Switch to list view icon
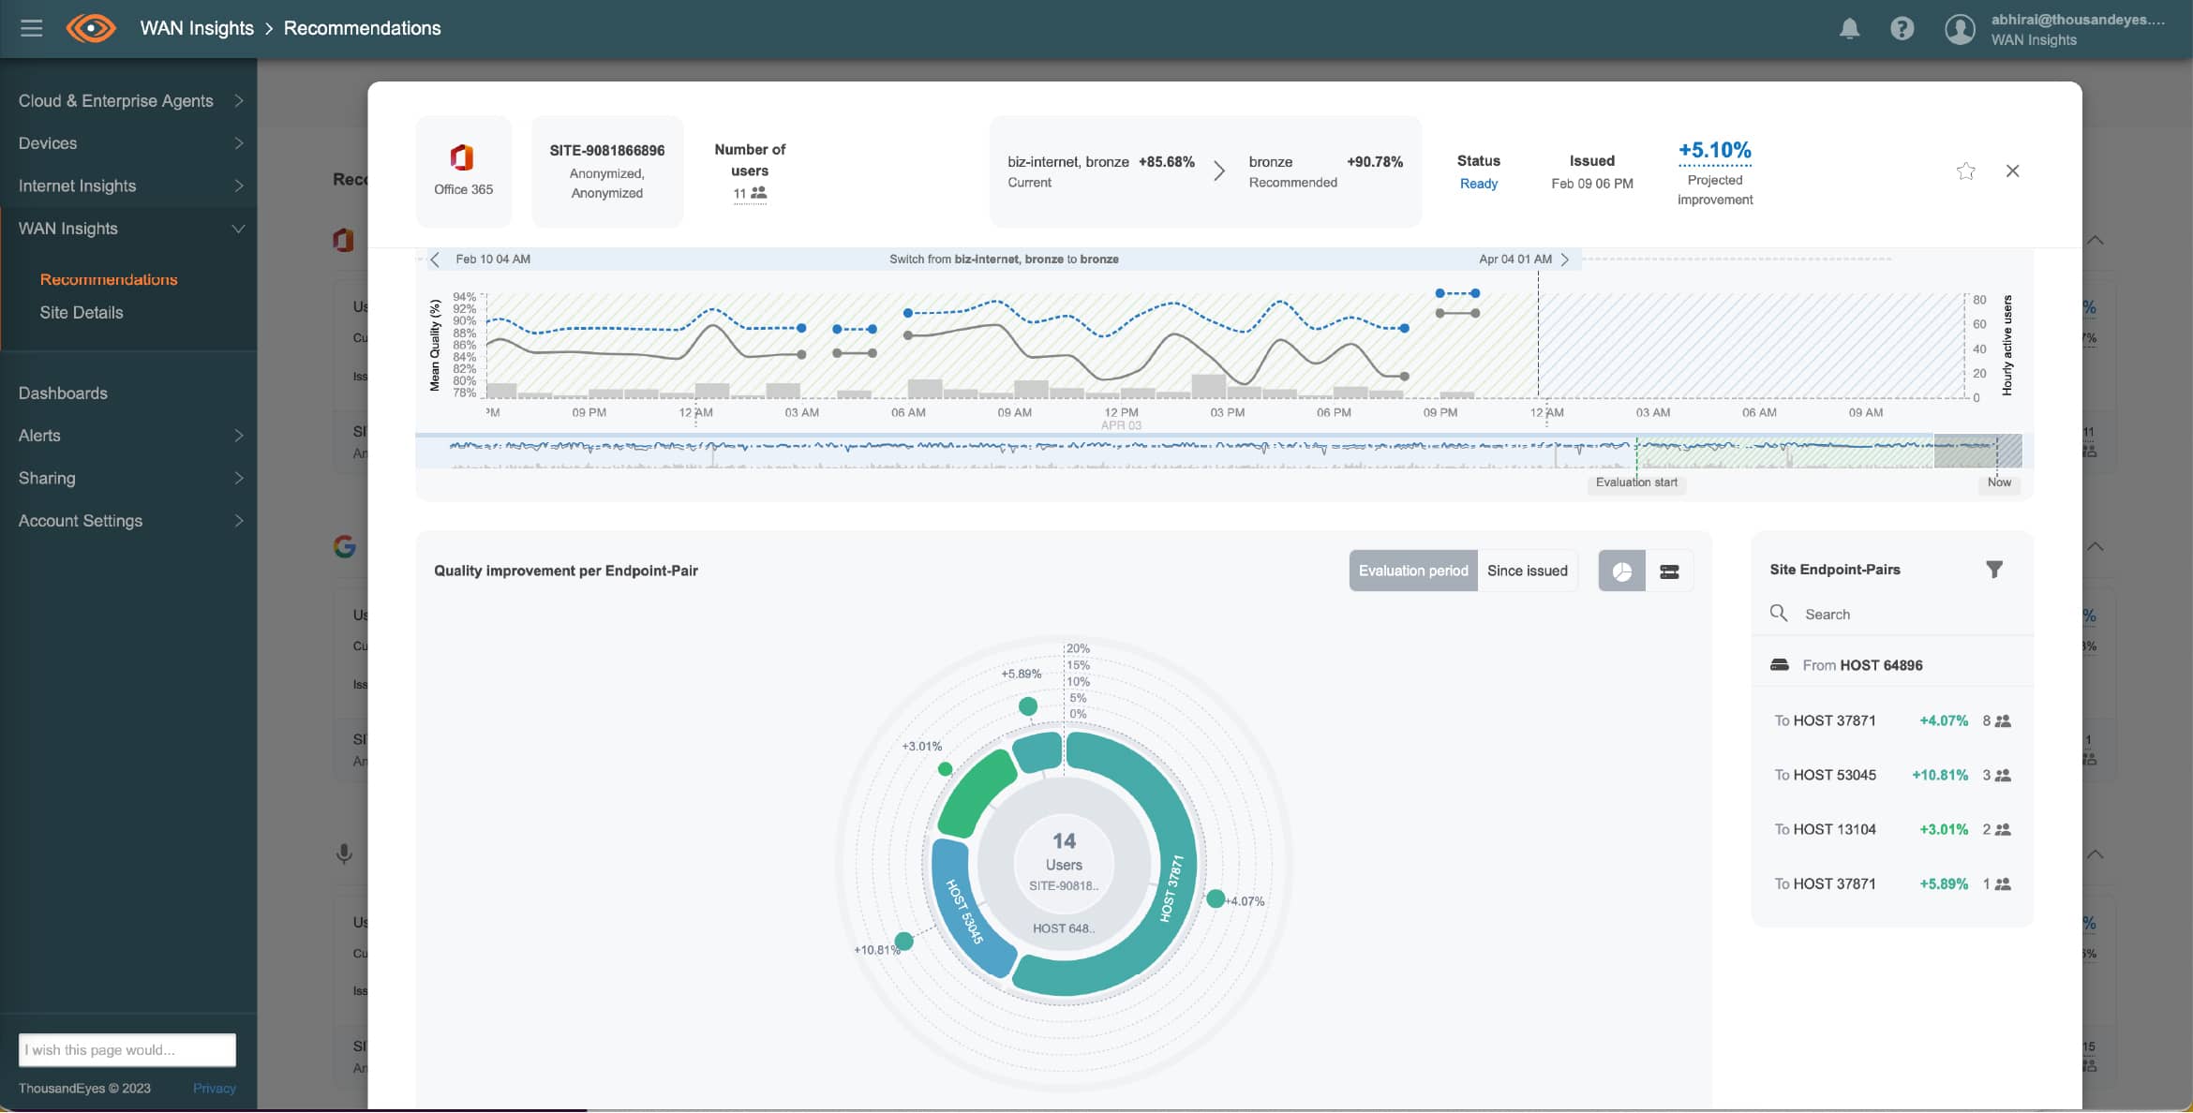Viewport: 2193px width, 1113px height. point(1669,571)
